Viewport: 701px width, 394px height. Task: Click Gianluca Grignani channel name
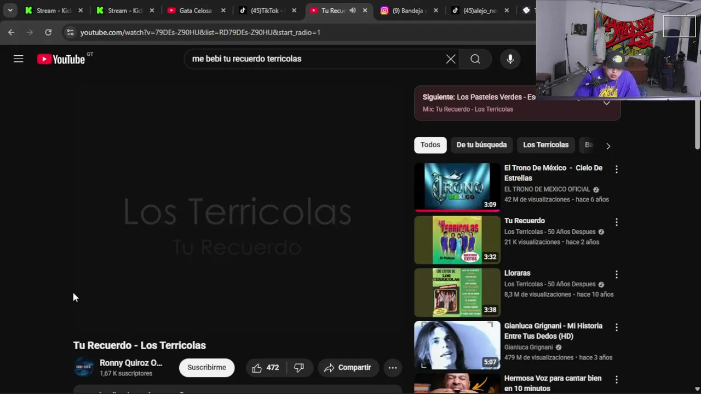[x=528, y=347]
